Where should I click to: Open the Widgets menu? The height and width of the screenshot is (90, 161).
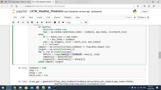(68, 17)
